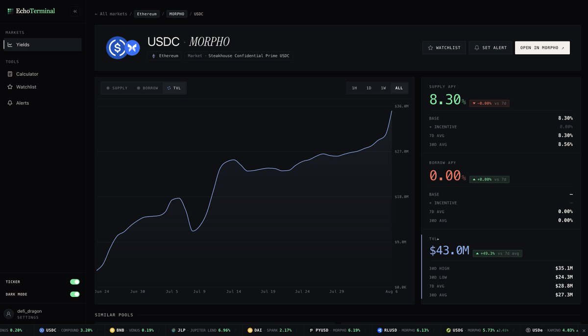Open the Calculator tool
The height and width of the screenshot is (336, 588).
pyautogui.click(x=42, y=74)
